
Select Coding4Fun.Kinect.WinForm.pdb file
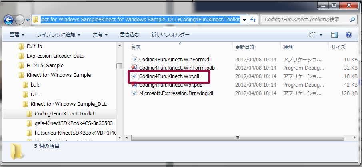[177, 68]
